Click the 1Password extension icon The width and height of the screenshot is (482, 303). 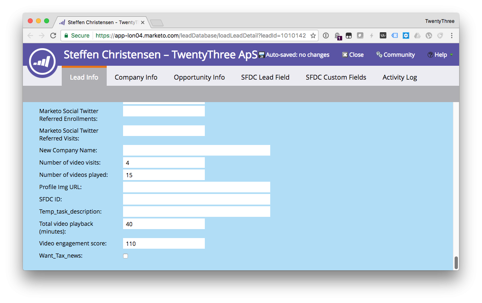[x=326, y=36]
